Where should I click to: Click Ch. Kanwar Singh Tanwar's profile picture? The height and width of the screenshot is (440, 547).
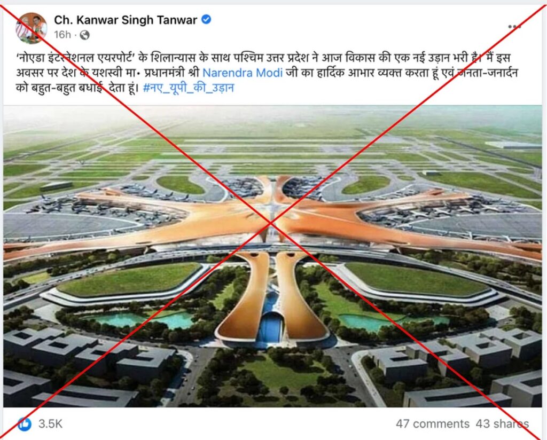(32, 28)
